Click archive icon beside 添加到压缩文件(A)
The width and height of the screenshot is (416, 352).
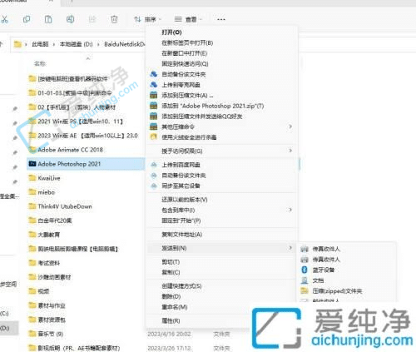tap(153, 95)
